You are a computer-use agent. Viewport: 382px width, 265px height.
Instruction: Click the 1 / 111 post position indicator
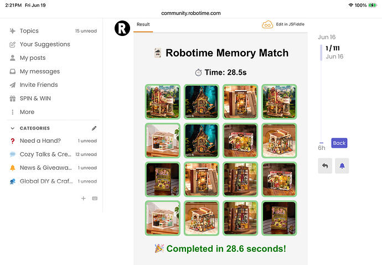coord(333,48)
